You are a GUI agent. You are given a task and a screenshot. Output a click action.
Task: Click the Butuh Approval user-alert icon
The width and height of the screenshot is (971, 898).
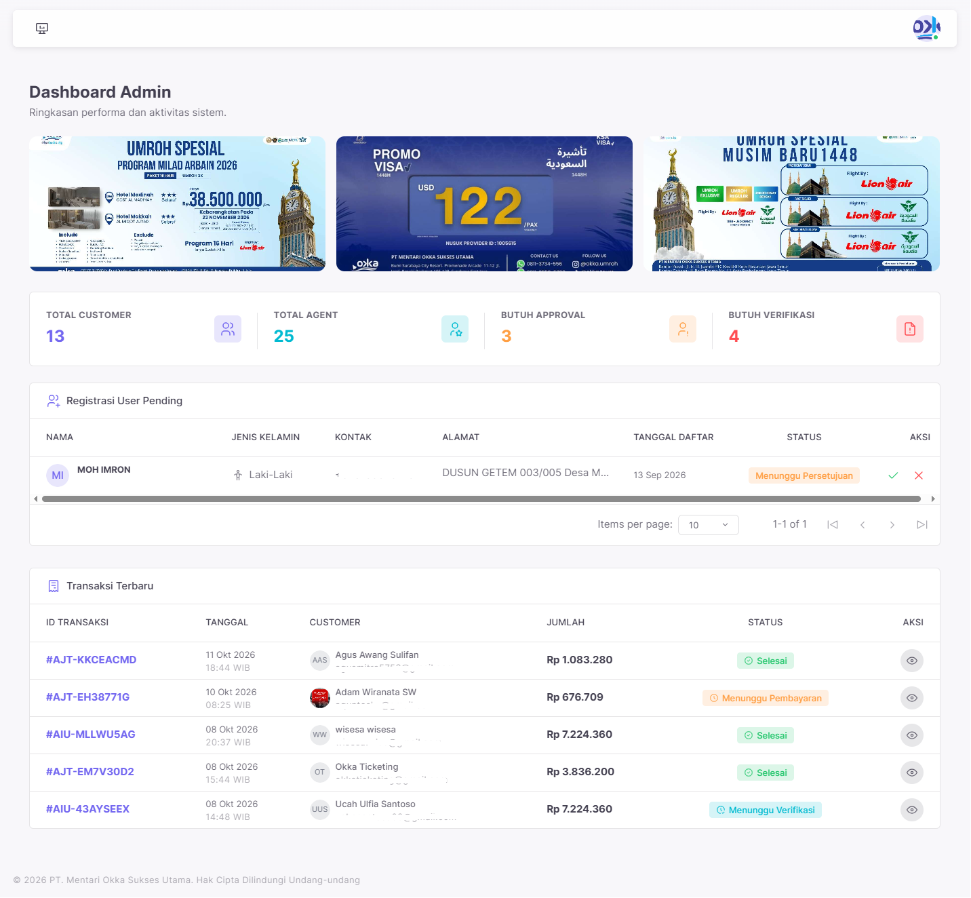[x=683, y=329]
